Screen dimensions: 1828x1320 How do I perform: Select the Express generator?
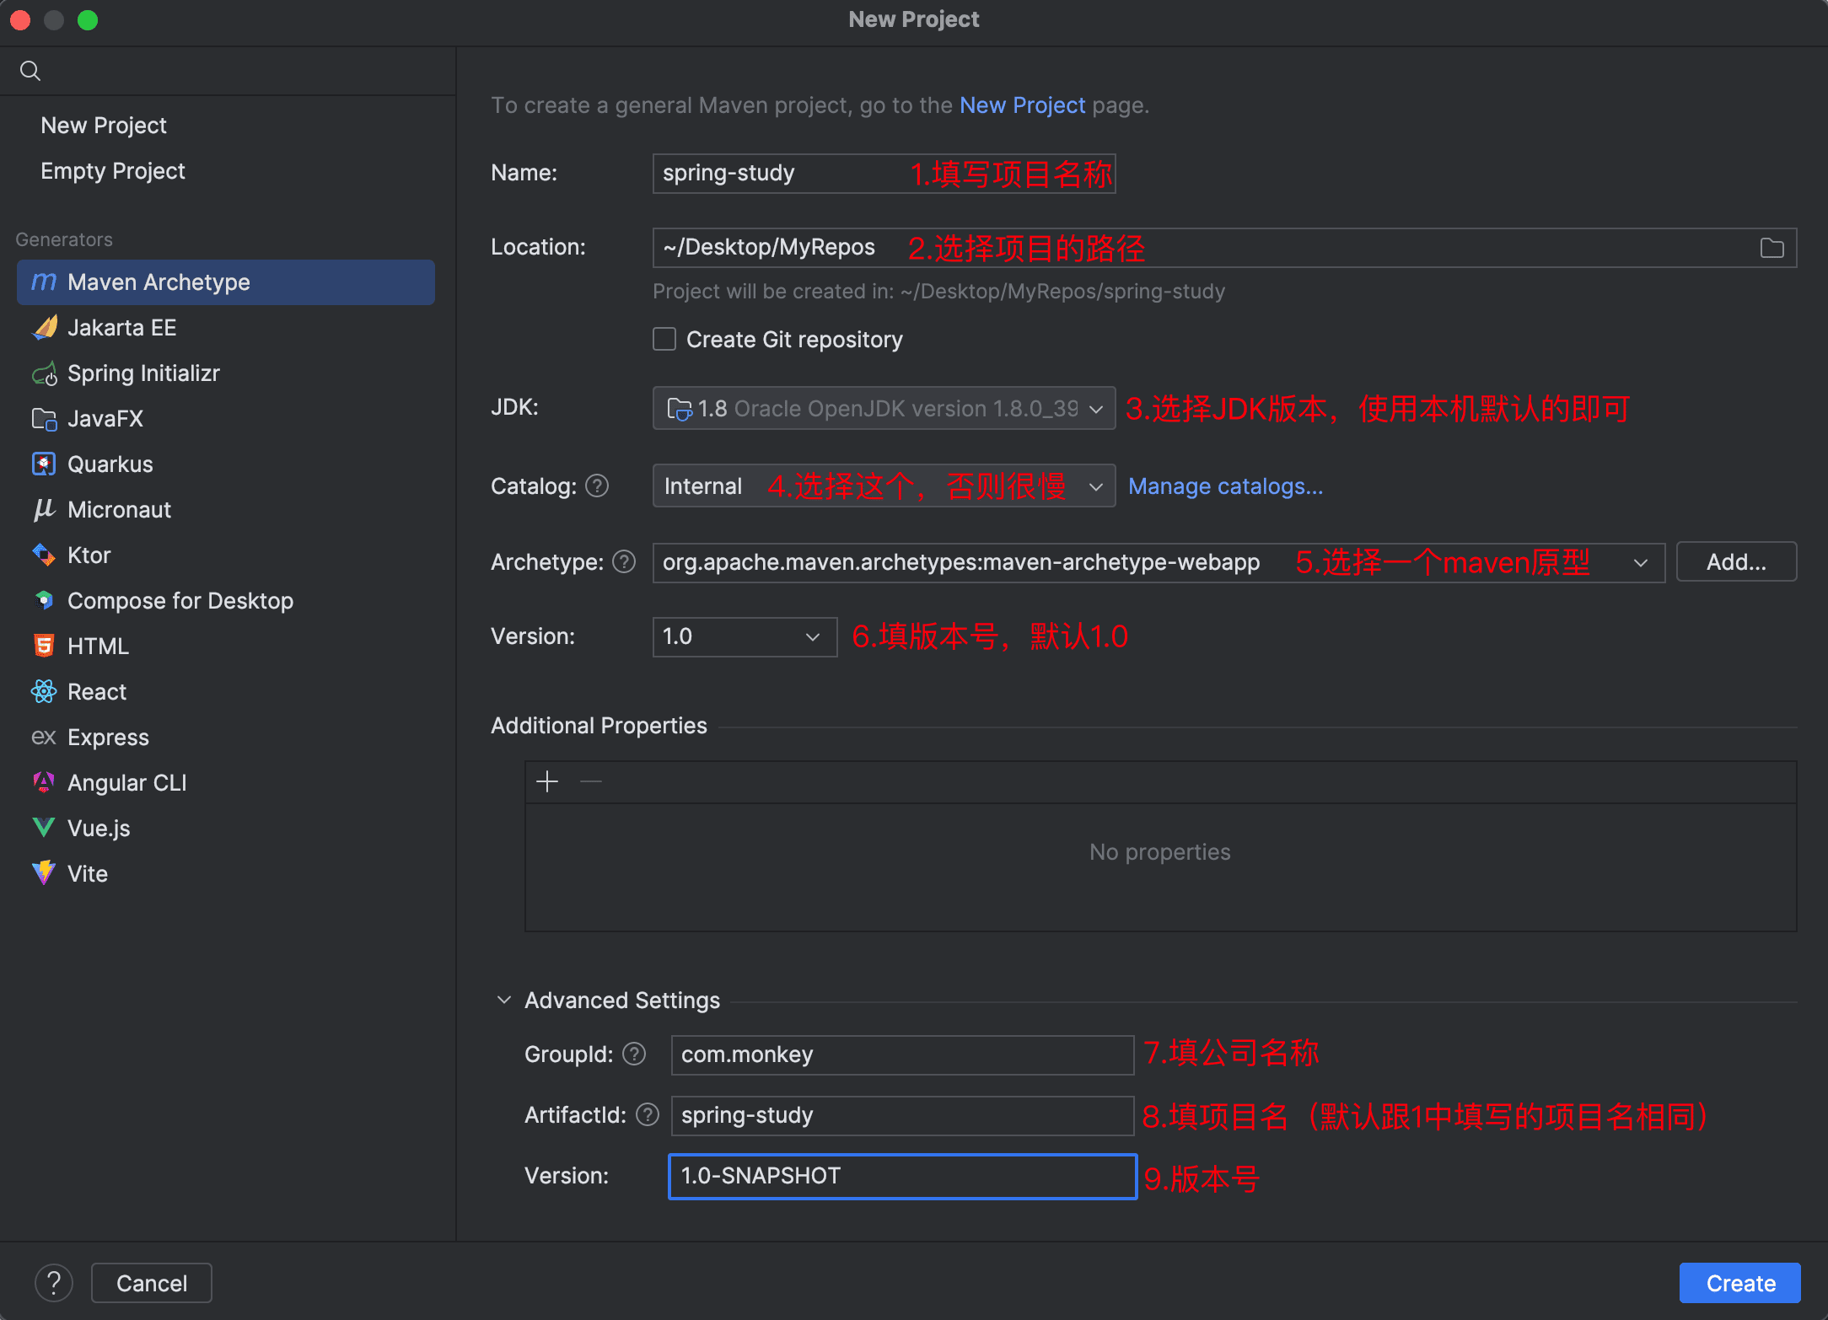[226, 737]
